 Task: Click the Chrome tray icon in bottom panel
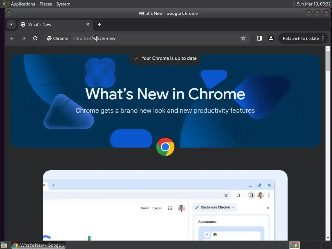(294, 245)
